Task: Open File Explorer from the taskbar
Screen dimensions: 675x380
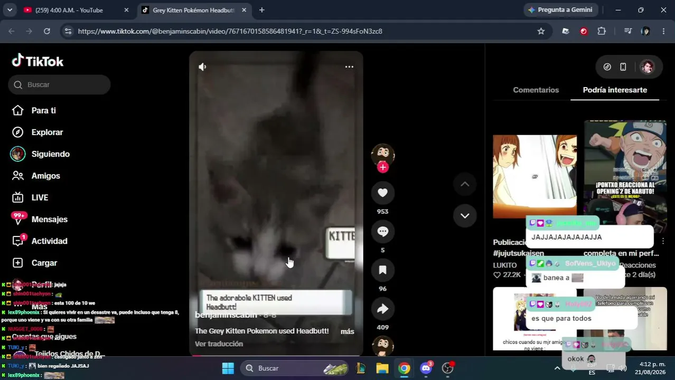Action: [382, 368]
